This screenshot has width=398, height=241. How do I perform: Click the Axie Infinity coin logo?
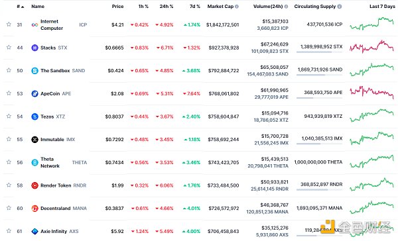click(34, 231)
